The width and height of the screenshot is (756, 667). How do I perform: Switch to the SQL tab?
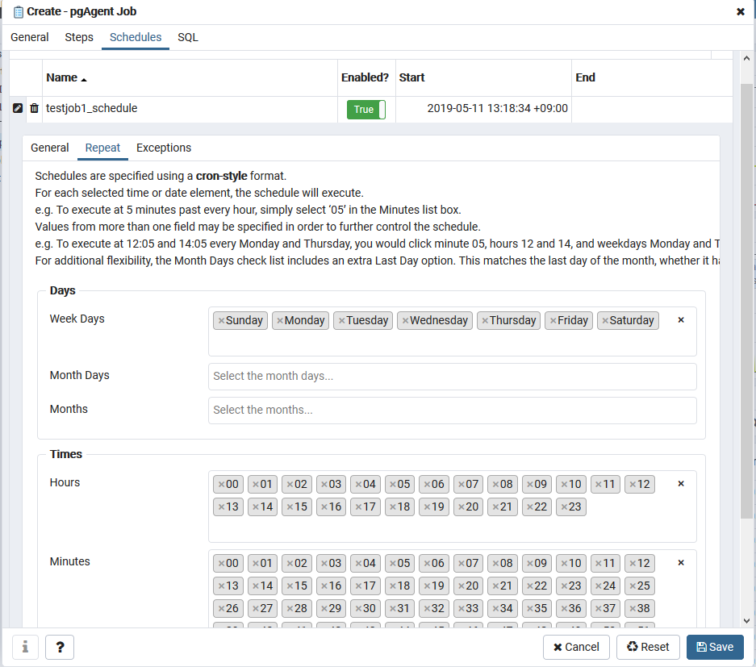[187, 37]
